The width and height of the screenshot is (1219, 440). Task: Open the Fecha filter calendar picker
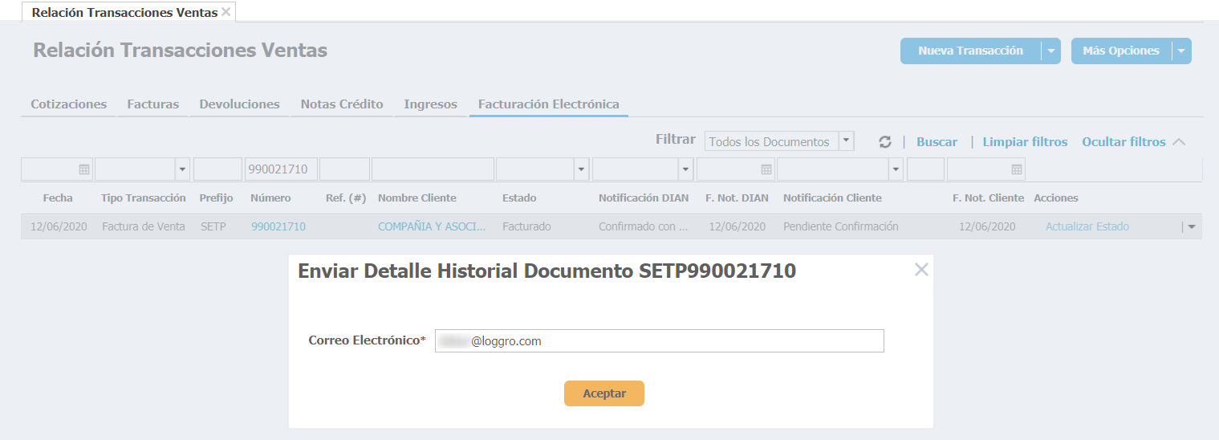click(84, 169)
